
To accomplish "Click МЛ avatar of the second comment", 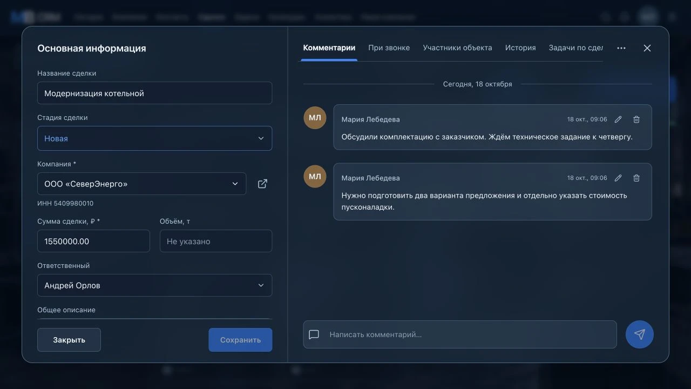I will (x=315, y=176).
